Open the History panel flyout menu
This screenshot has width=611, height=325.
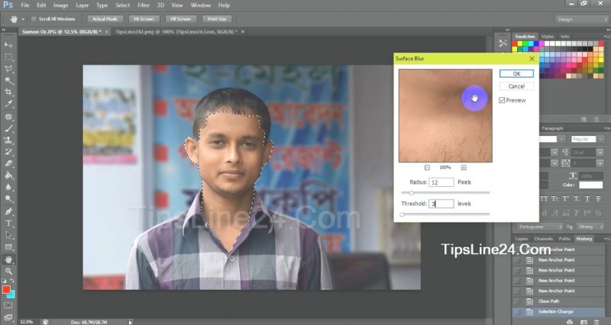click(x=606, y=239)
